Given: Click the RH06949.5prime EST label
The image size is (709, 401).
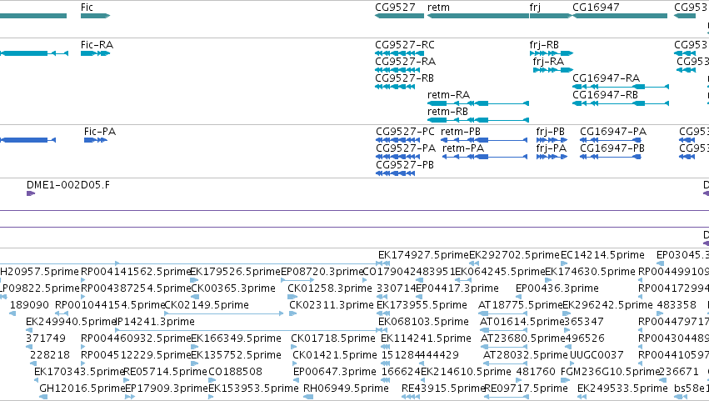Looking at the screenshot, I should coord(346,389).
